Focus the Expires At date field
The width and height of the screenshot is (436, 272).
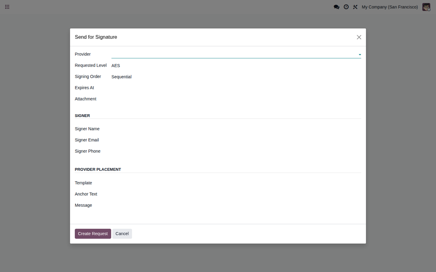coord(236,88)
